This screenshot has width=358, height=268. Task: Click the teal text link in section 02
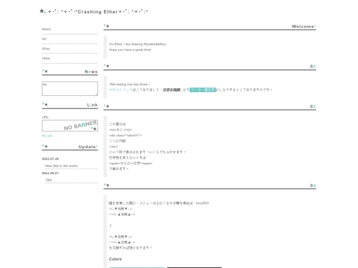(121, 90)
